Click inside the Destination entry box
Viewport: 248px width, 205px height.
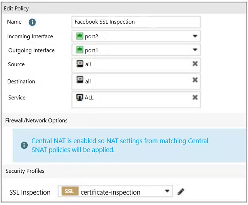click(x=136, y=82)
